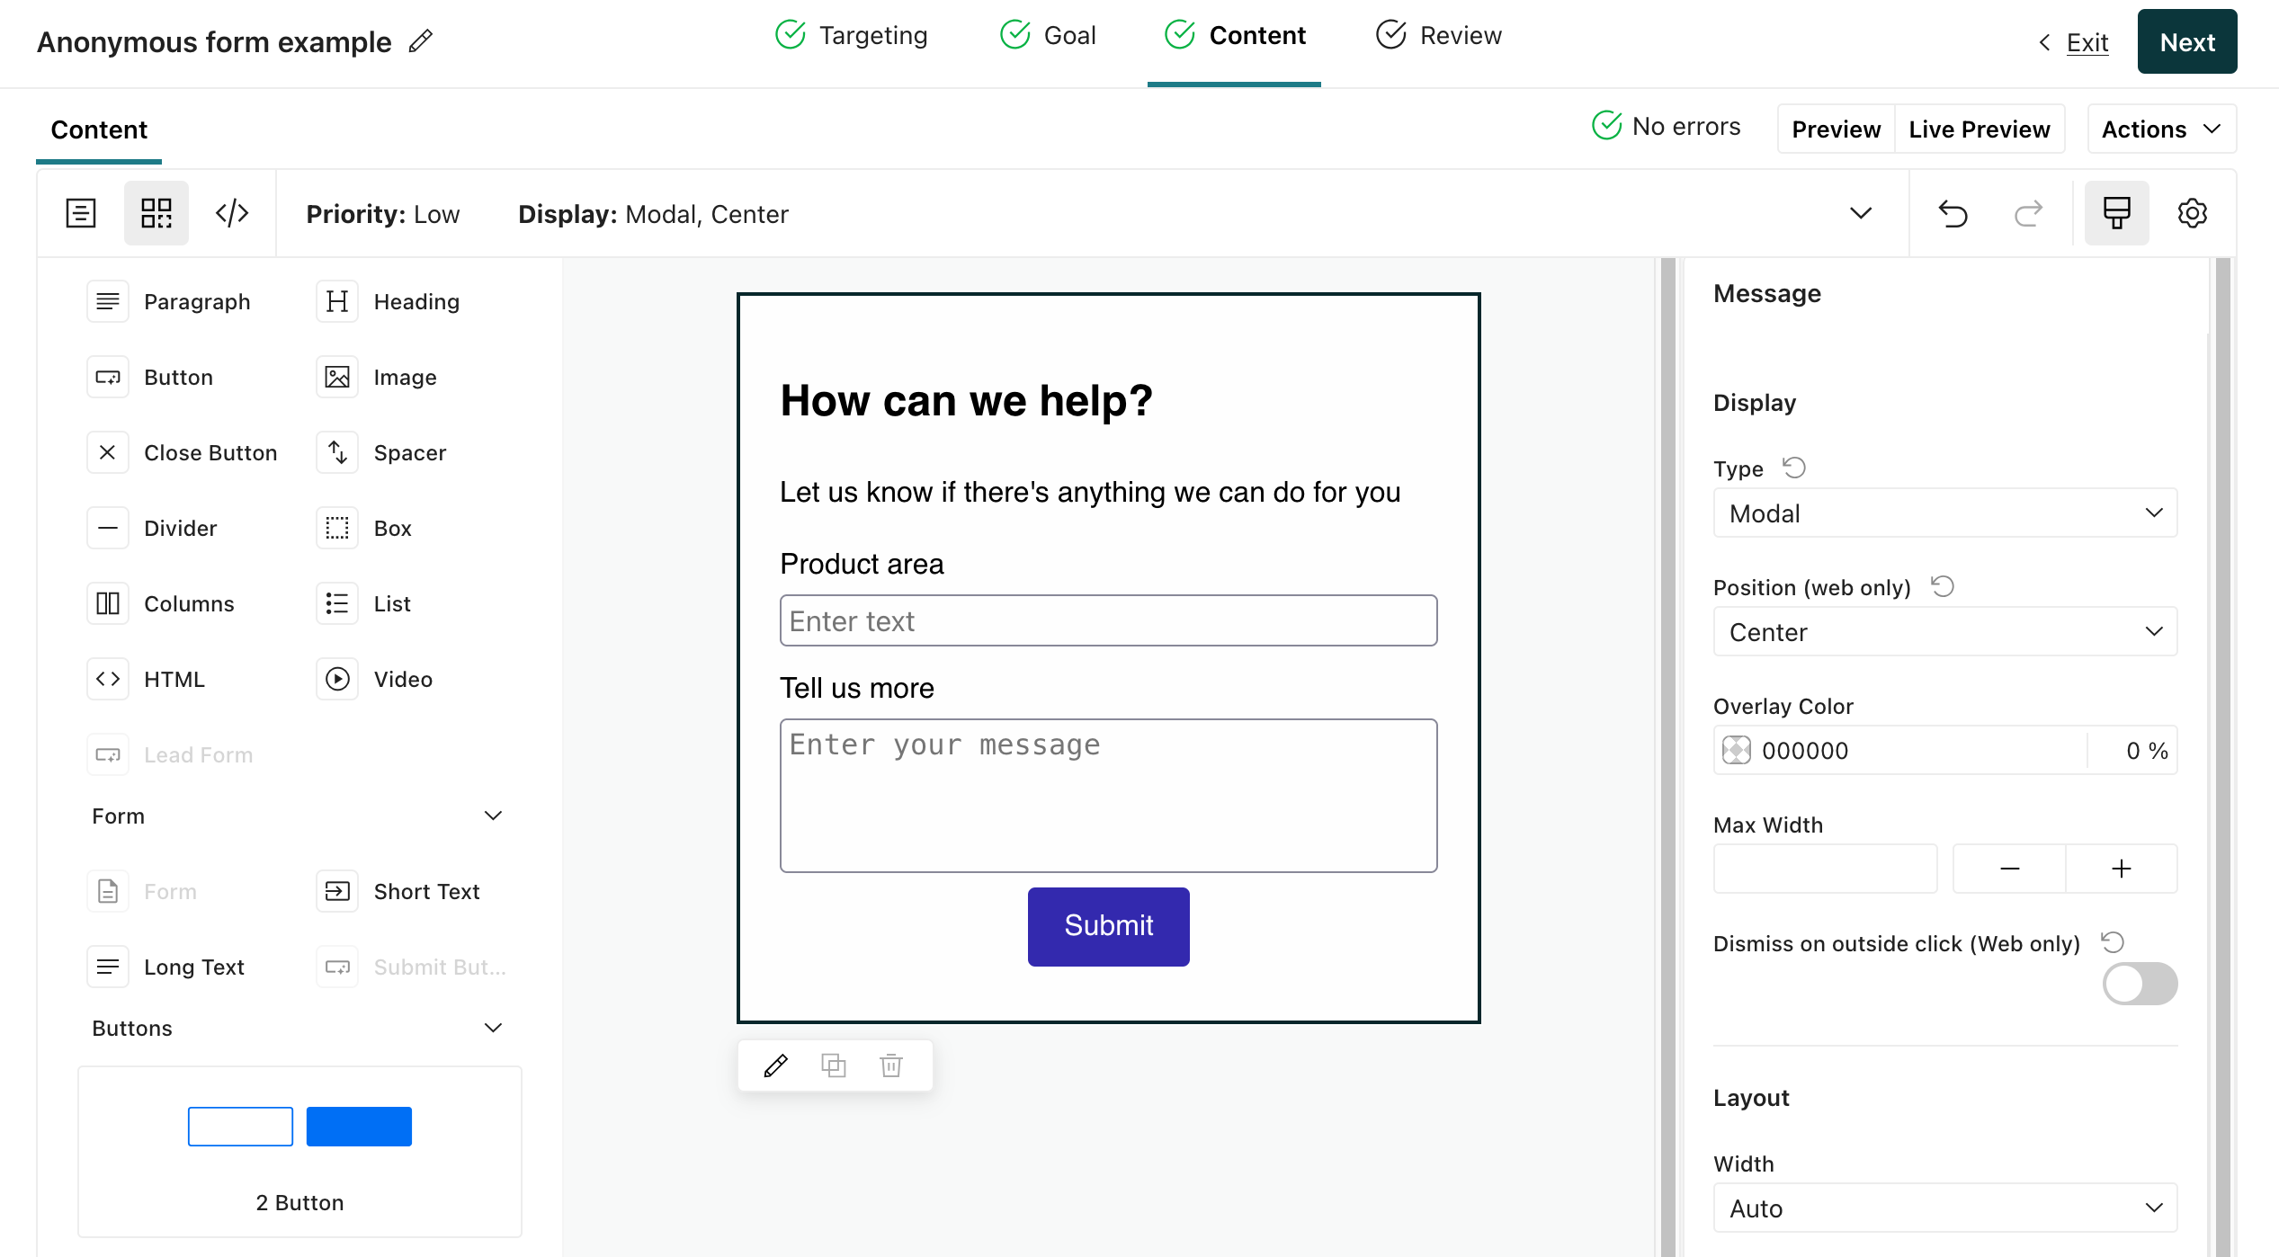Edit the campaign name with pencil icon
The width and height of the screenshot is (2279, 1257).
click(x=420, y=41)
